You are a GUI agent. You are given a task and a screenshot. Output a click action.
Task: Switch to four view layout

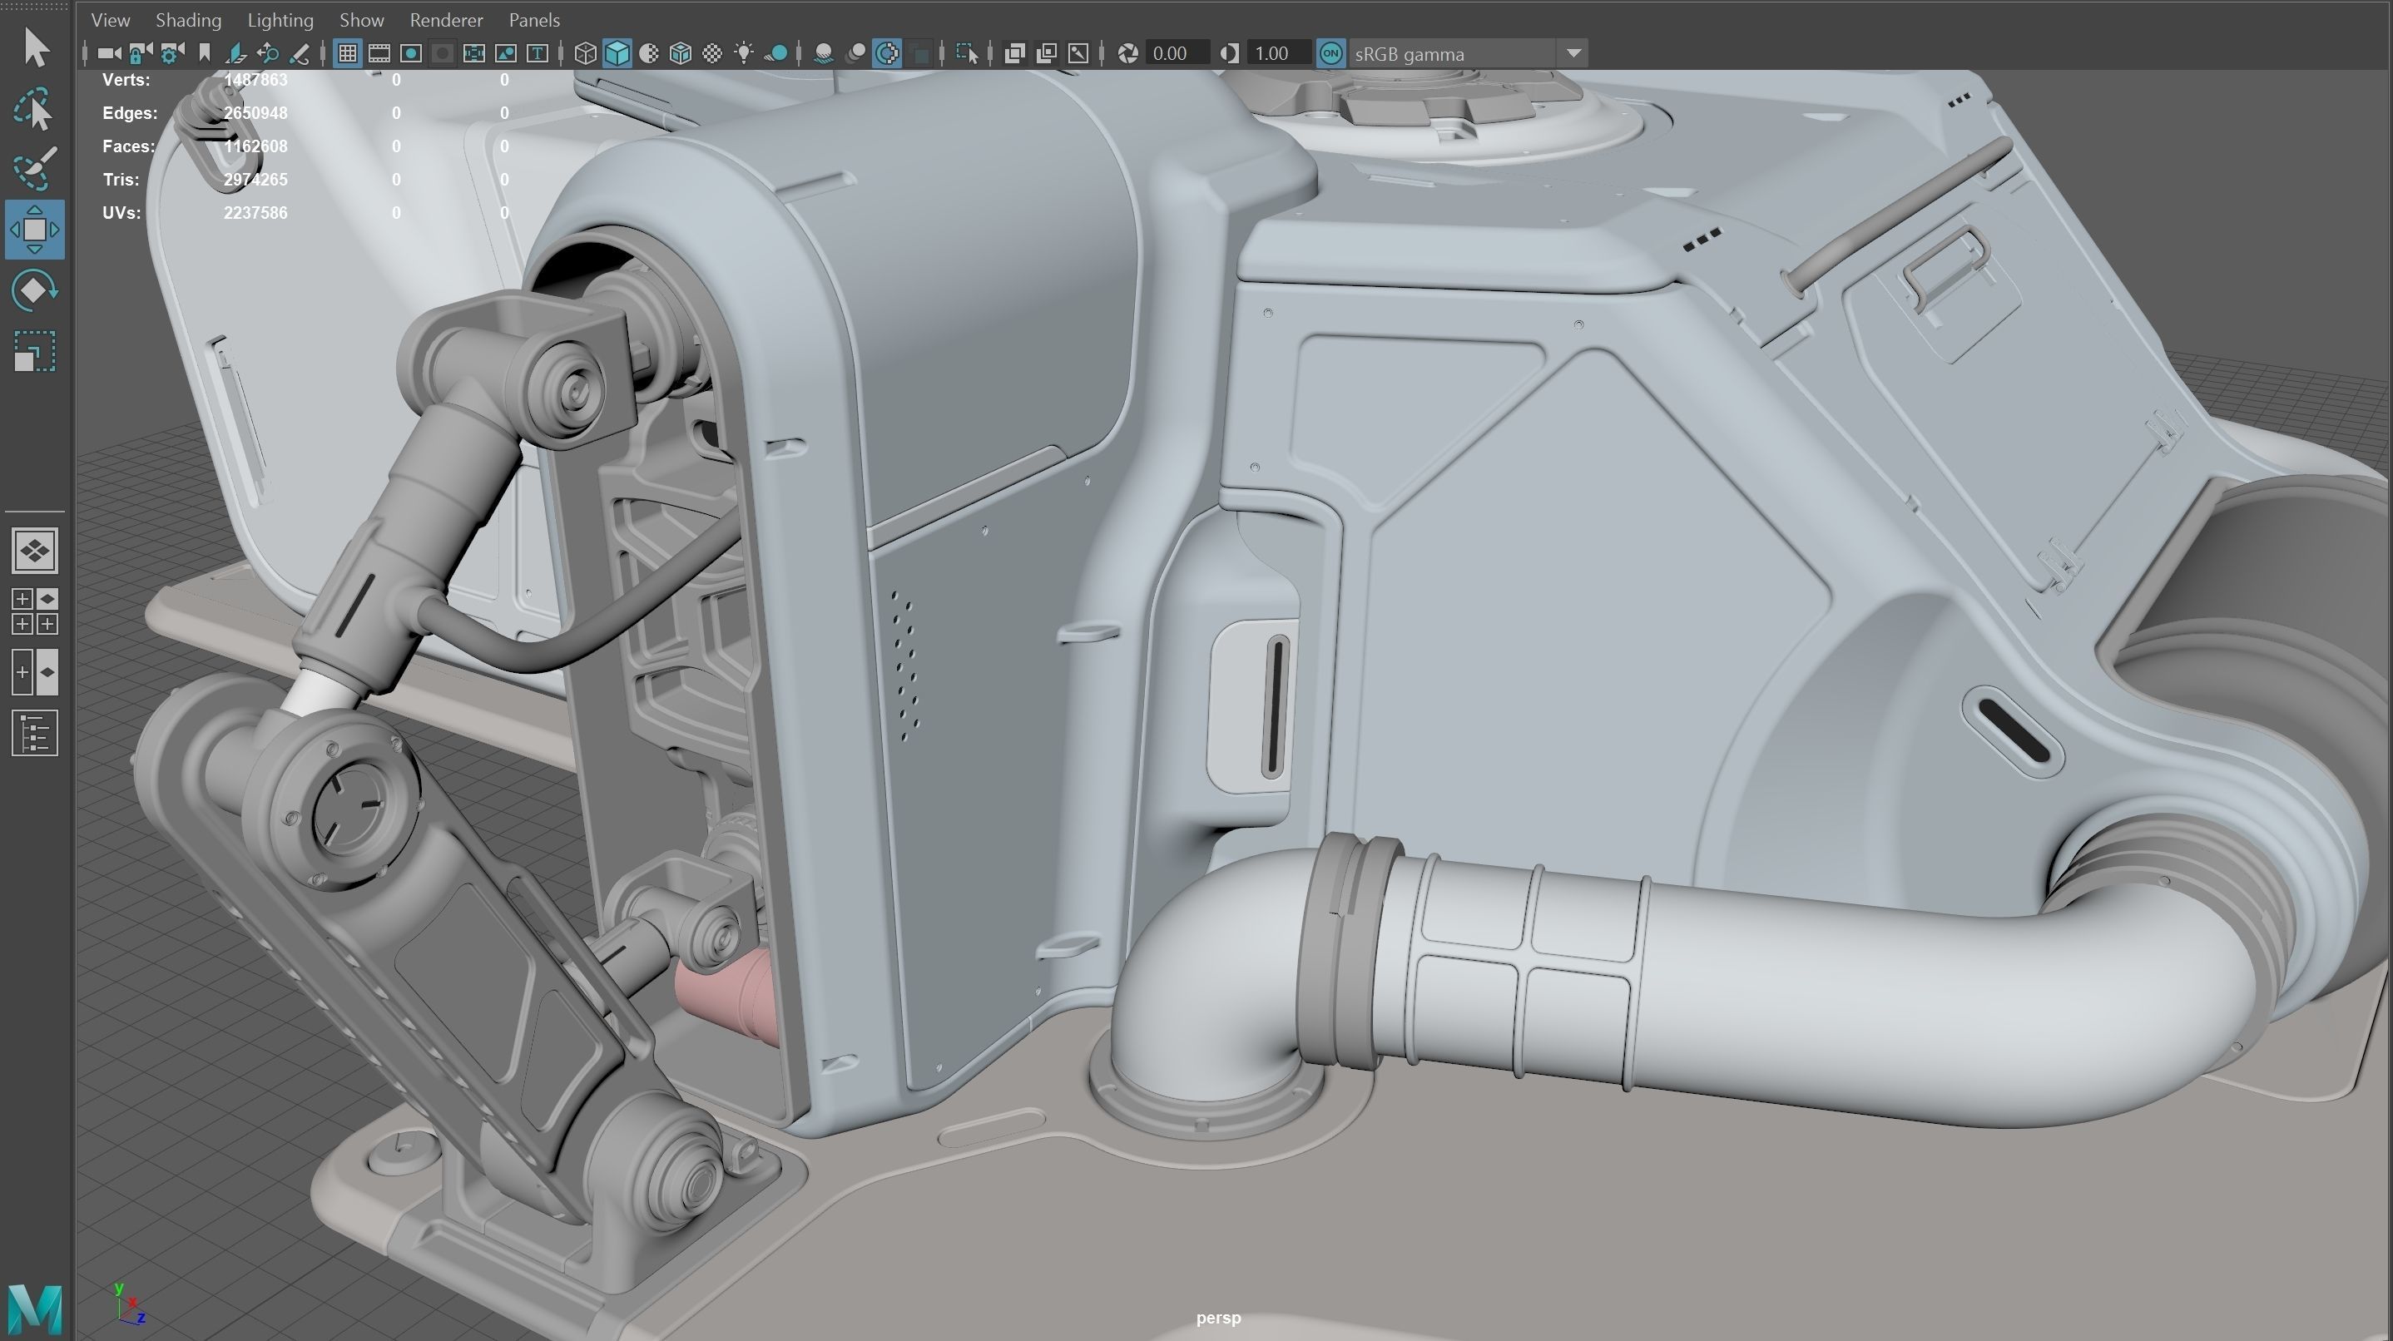click(35, 611)
